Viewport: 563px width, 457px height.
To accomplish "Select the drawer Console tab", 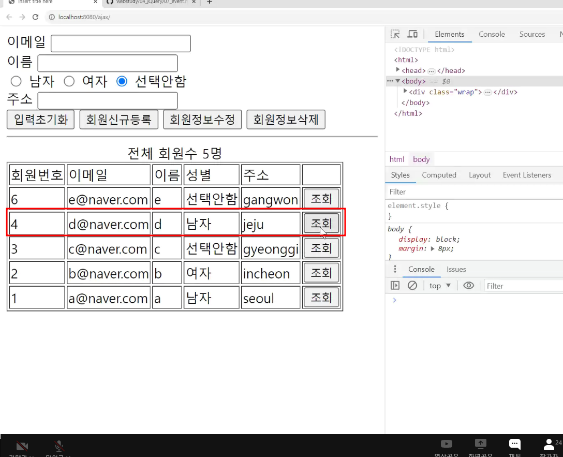I will 422,269.
